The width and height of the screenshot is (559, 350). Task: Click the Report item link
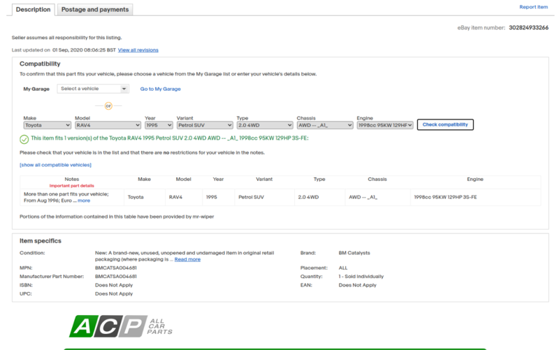[533, 7]
